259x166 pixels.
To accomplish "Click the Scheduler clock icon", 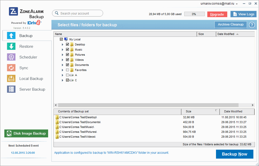I will (11, 57).
